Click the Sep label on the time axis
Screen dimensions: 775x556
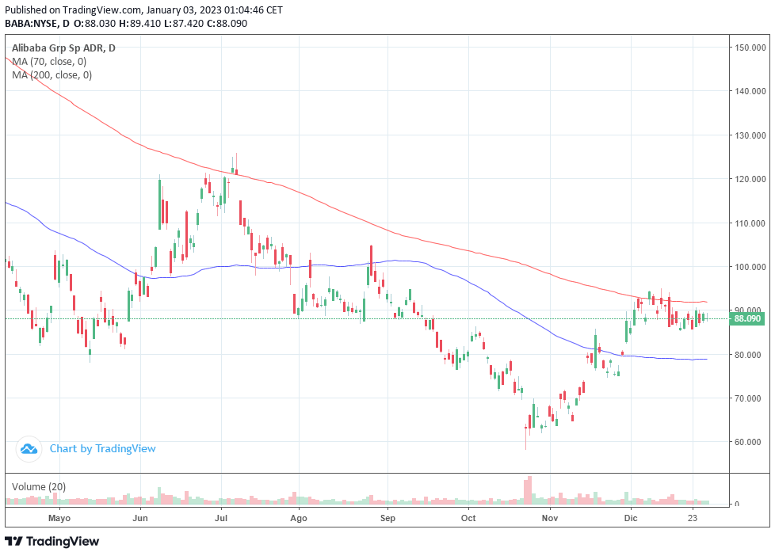click(x=387, y=519)
